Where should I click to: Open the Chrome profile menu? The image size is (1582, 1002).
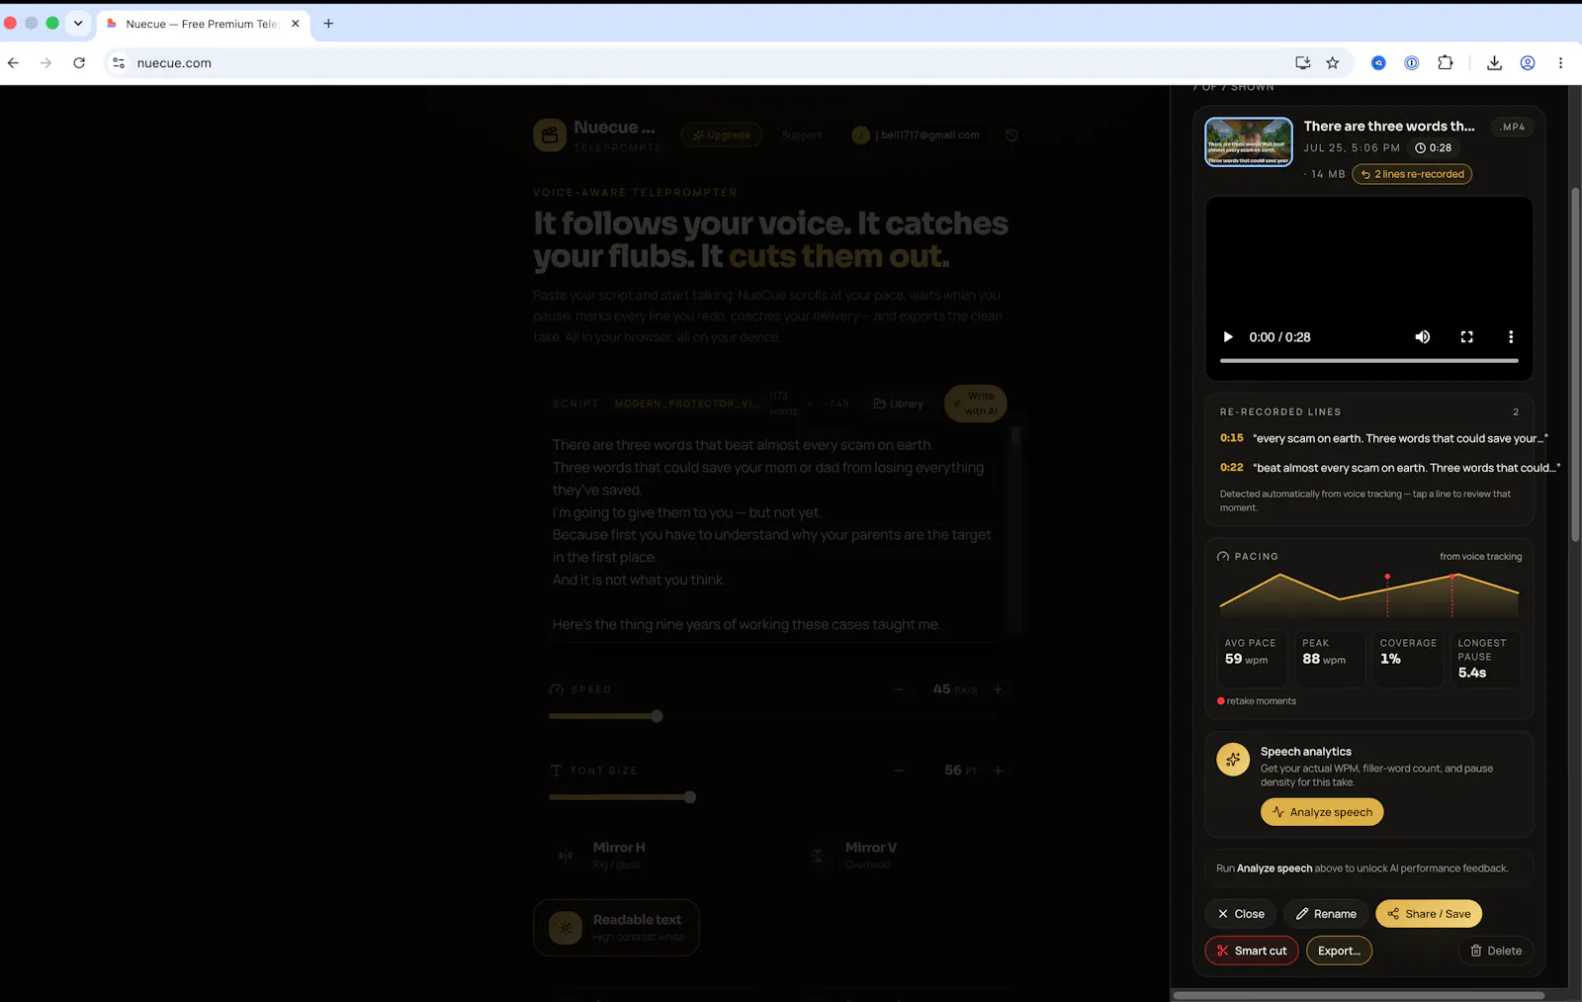tap(1528, 62)
